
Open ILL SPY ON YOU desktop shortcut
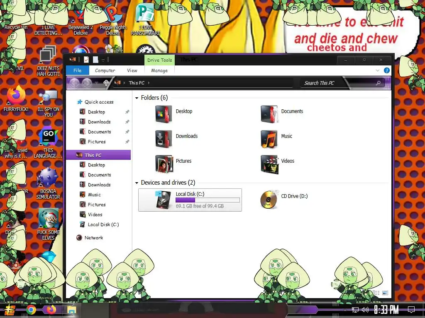tap(48, 104)
